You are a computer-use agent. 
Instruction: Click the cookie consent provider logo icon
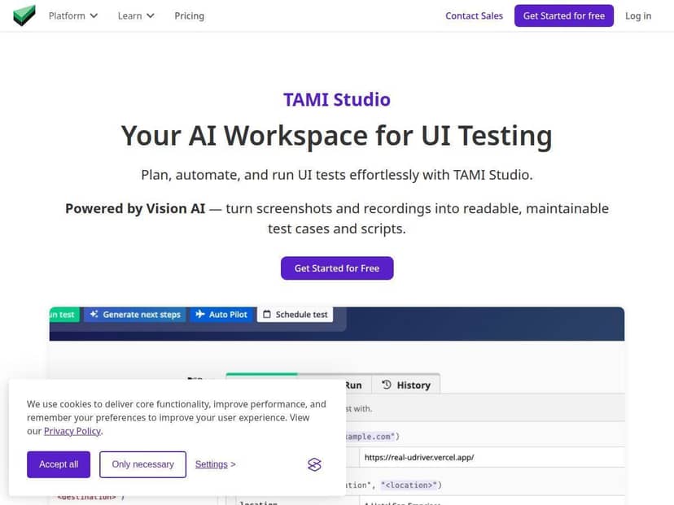click(x=315, y=464)
